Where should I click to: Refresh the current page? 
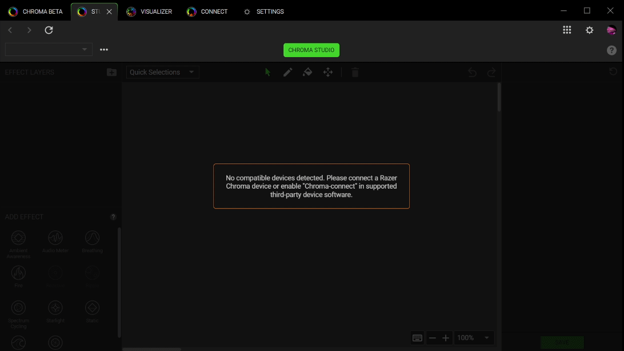click(x=49, y=30)
